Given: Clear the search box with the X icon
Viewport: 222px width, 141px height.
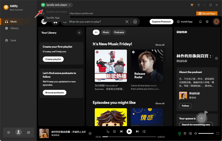Looking at the screenshot, I should tap(127, 22).
